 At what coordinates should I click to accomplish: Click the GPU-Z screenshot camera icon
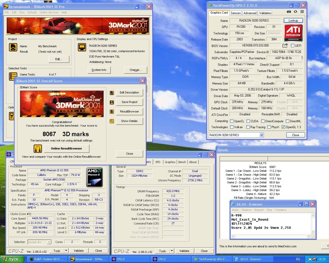(x=289, y=12)
